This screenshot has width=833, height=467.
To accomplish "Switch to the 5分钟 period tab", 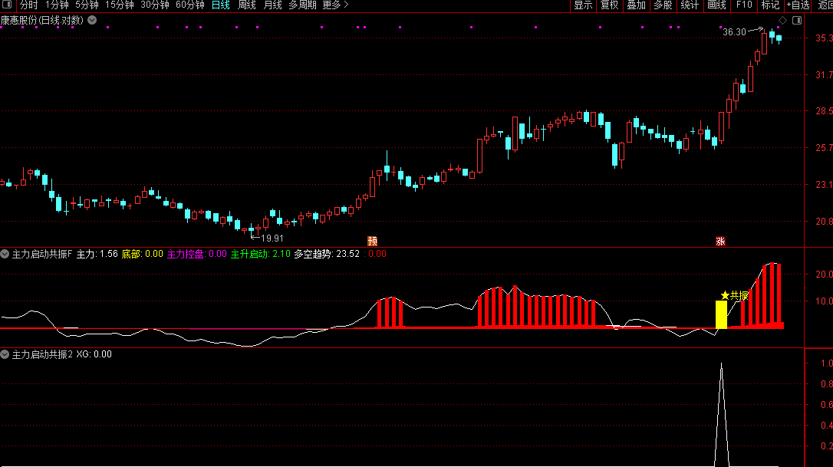I will (87, 5).
